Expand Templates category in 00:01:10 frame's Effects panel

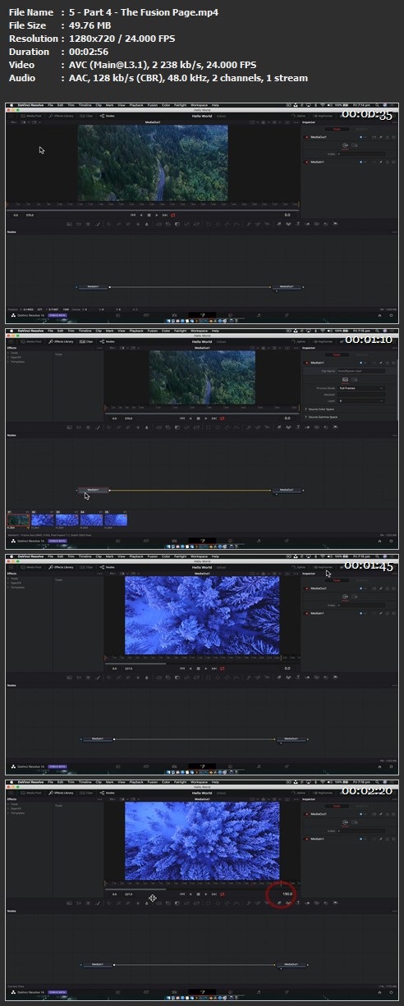point(17,363)
